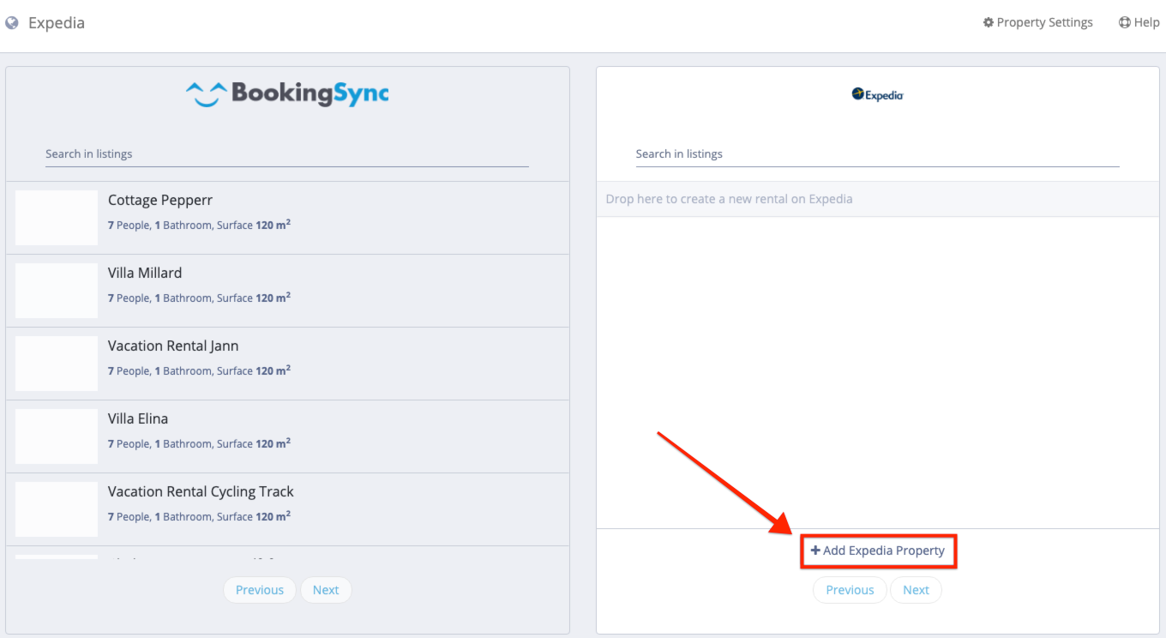Click the plus icon to add Expedia property
1166x638 pixels.
(x=815, y=551)
